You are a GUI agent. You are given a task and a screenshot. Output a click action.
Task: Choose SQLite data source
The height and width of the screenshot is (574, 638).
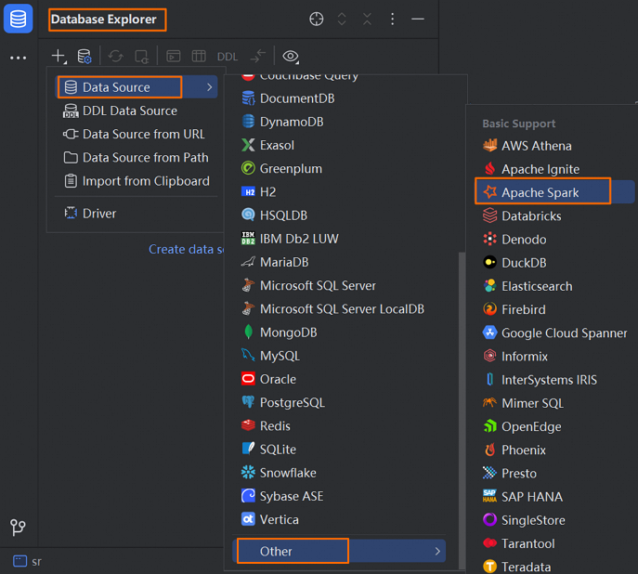(339, 450)
